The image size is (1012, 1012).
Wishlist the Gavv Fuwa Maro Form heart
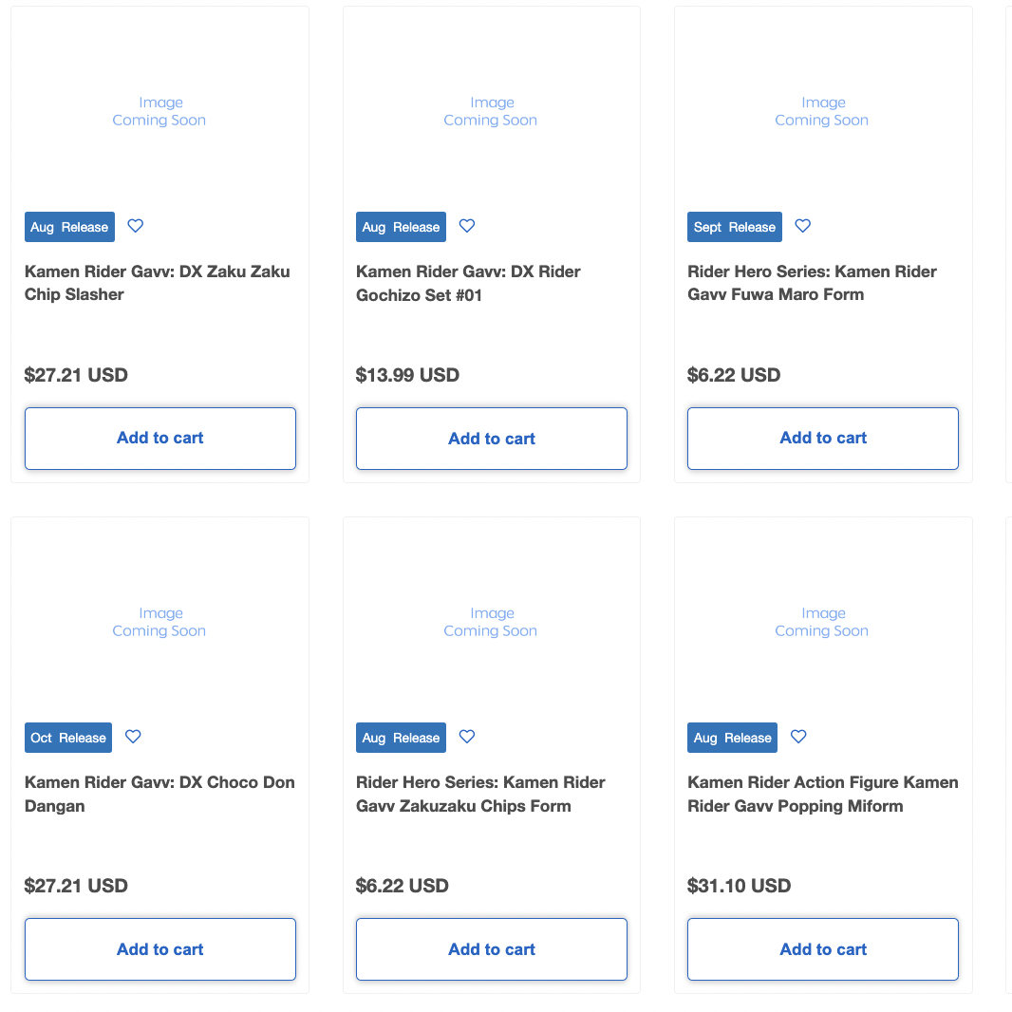[803, 226]
